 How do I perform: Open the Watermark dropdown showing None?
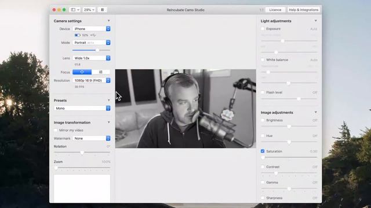pos(92,139)
